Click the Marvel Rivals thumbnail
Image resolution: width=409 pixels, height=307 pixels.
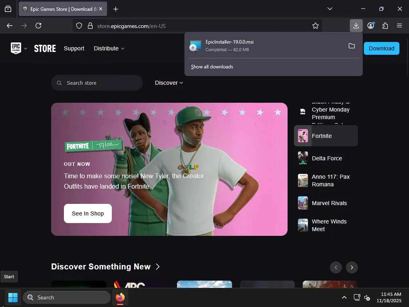[x=303, y=203]
